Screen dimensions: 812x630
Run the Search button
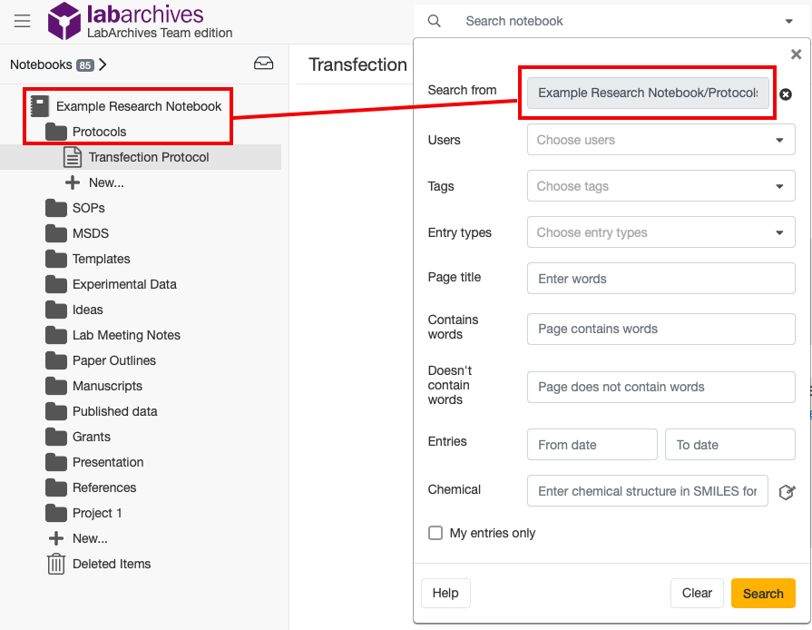(763, 593)
